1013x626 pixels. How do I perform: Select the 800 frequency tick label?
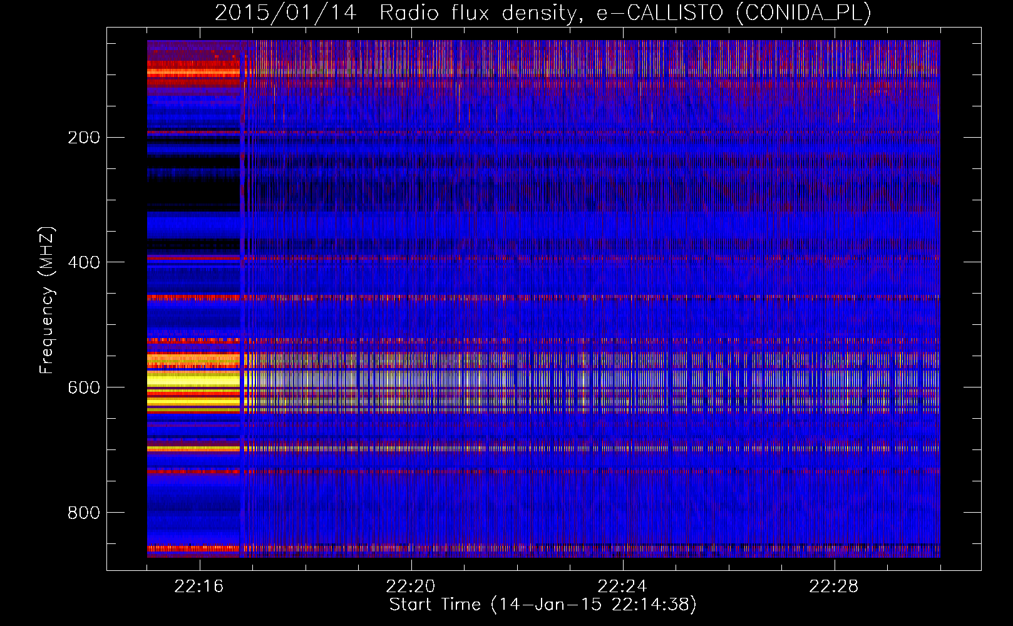coord(84,513)
